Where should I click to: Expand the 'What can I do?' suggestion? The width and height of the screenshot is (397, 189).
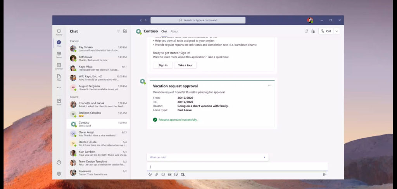pos(264,157)
